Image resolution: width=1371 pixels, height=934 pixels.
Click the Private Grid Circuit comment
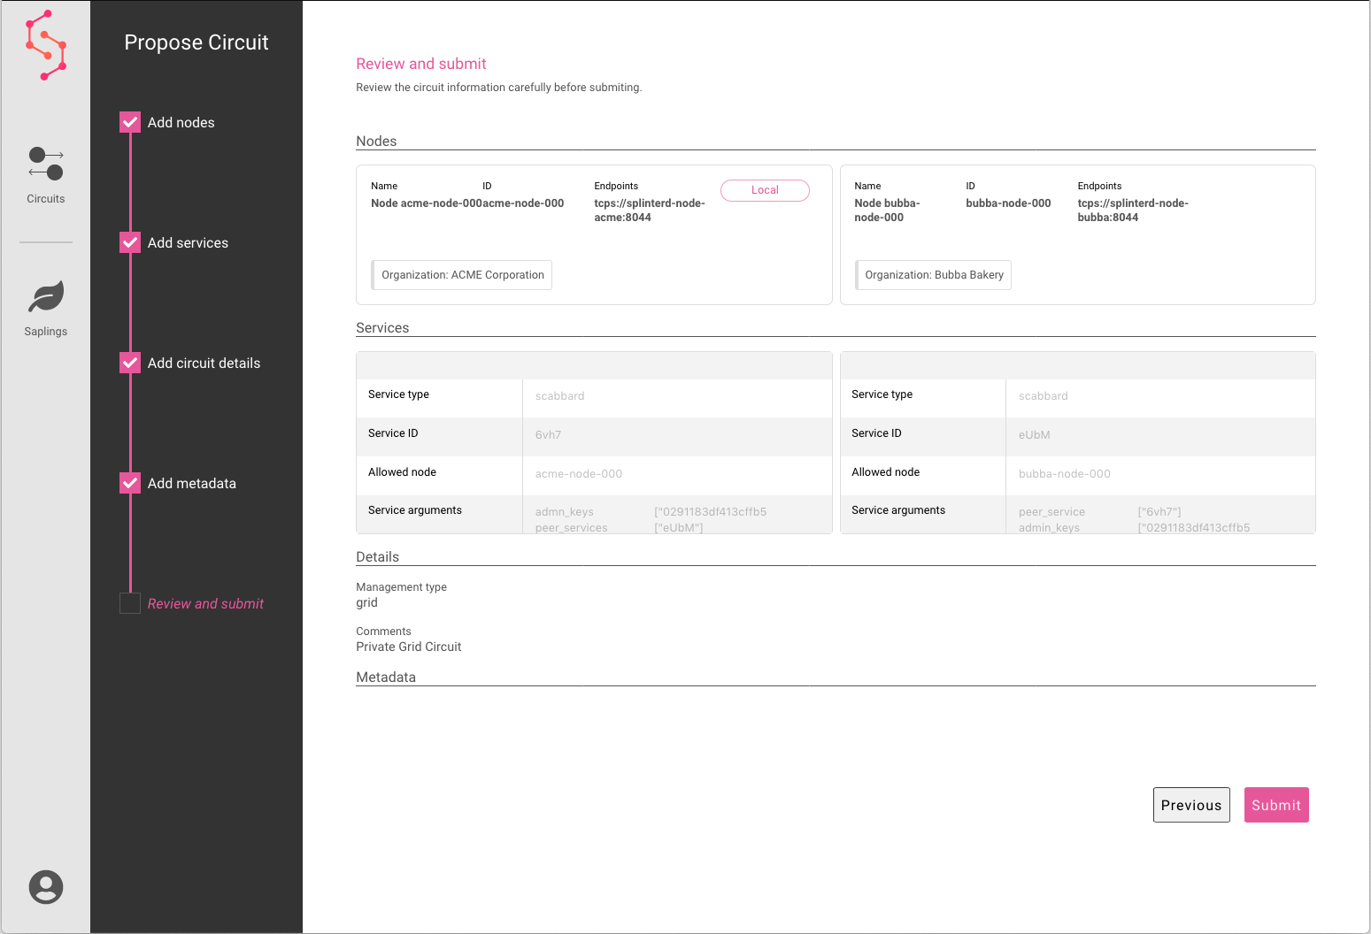(409, 647)
